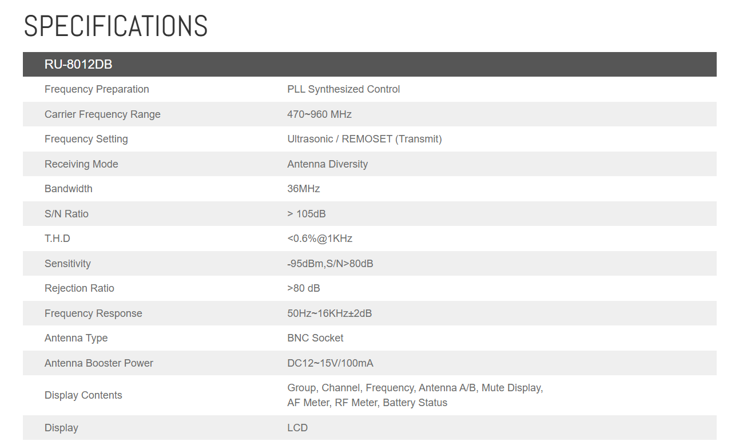731x441 pixels.
Task: Click the RU-8012DB table header
Action: tap(78, 65)
